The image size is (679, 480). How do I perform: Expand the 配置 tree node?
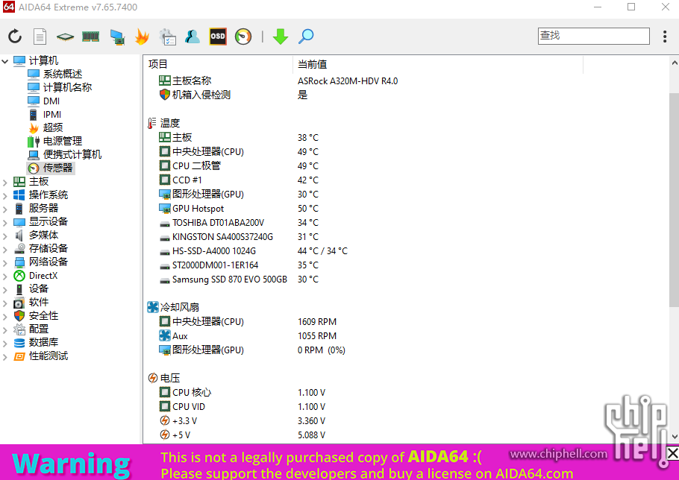[5, 329]
